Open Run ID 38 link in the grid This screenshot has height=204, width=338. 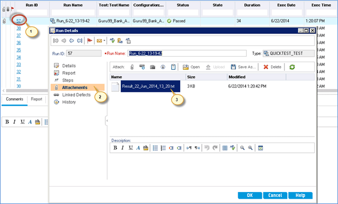[19, 28]
